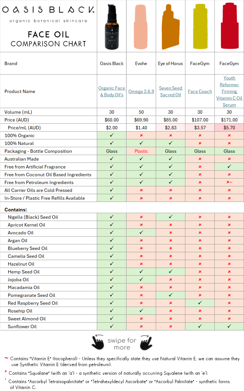
Task: Click the left swipe hand icon
Action: (98, 342)
